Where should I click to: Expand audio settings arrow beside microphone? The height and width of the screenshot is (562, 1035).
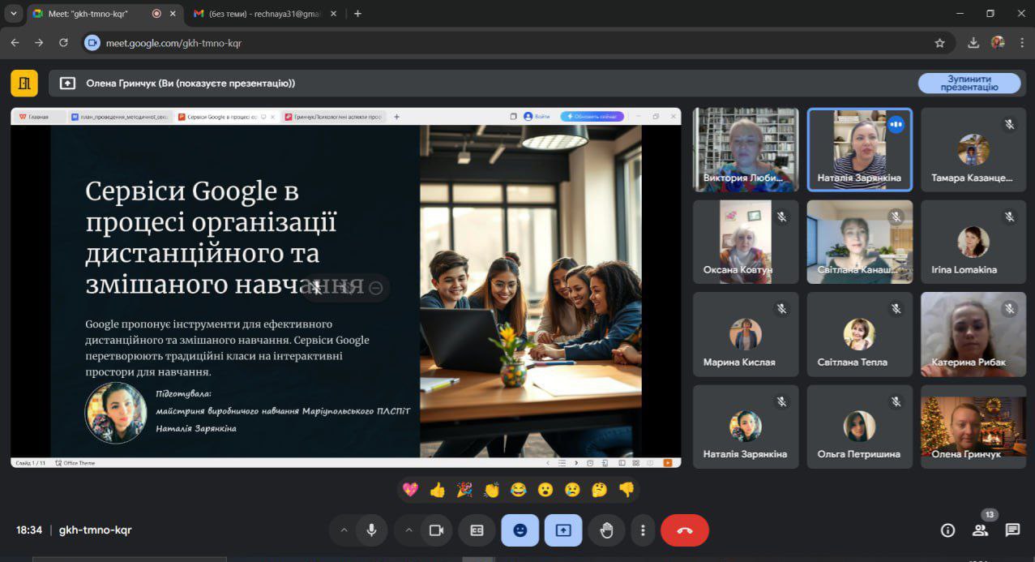(x=344, y=530)
